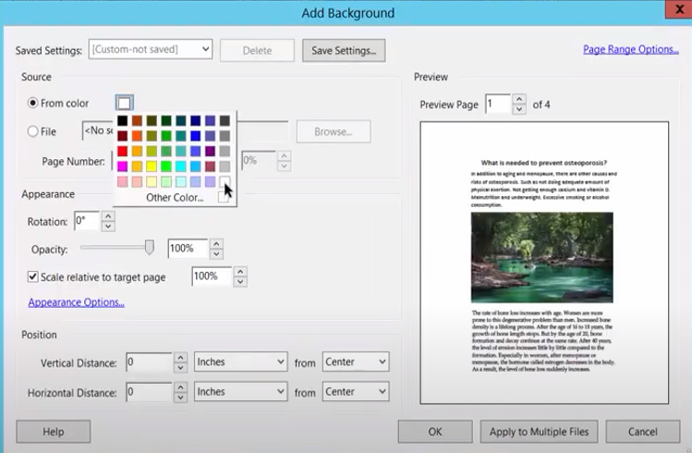Screen dimensions: 692x453
Task: Click Apply to Multiple Files
Action: (539, 432)
